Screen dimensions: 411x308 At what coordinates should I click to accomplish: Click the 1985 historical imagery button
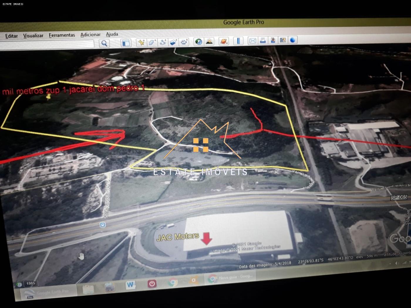[31, 283]
